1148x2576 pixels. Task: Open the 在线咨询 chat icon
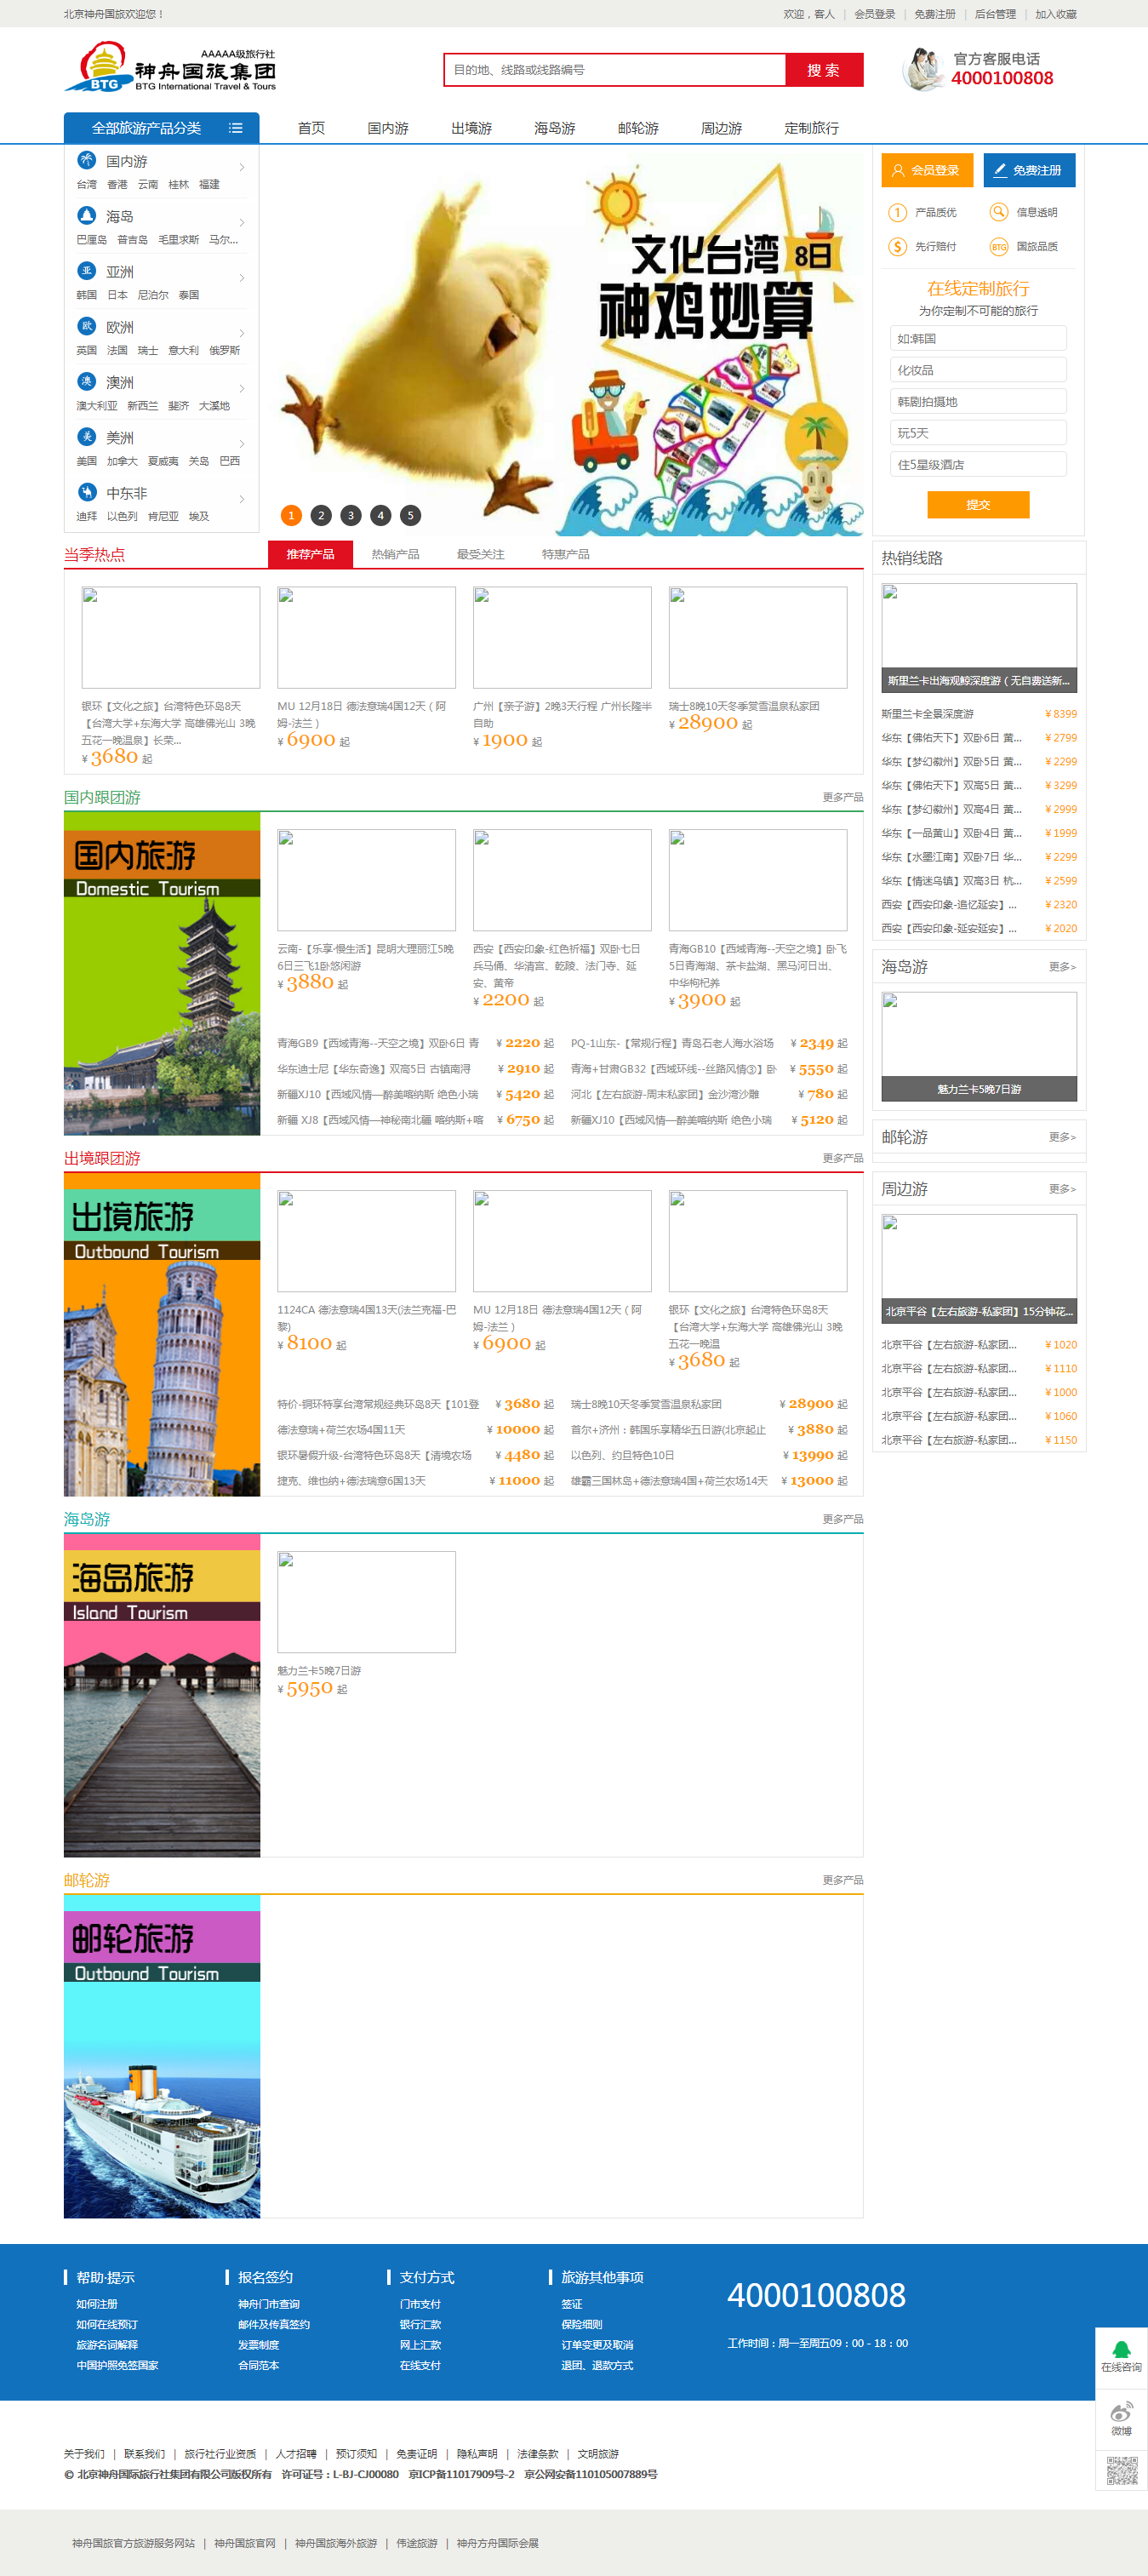click(1121, 2355)
